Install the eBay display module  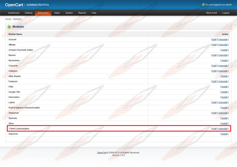(224, 76)
